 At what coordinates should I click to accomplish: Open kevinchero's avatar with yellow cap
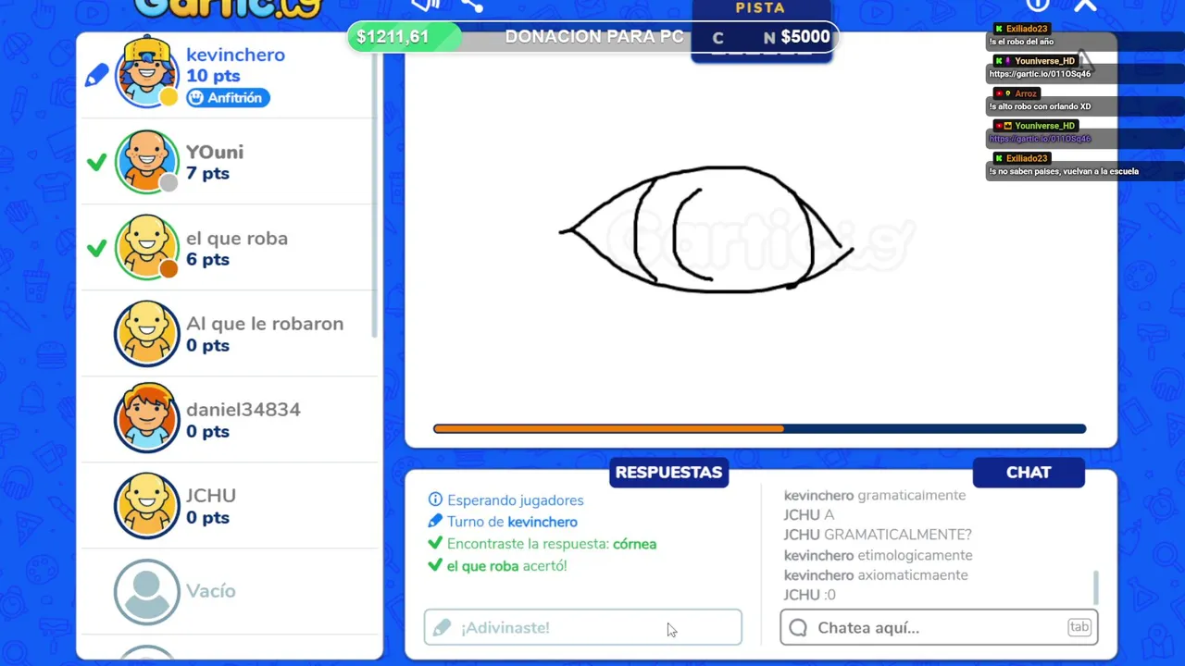coord(146,72)
